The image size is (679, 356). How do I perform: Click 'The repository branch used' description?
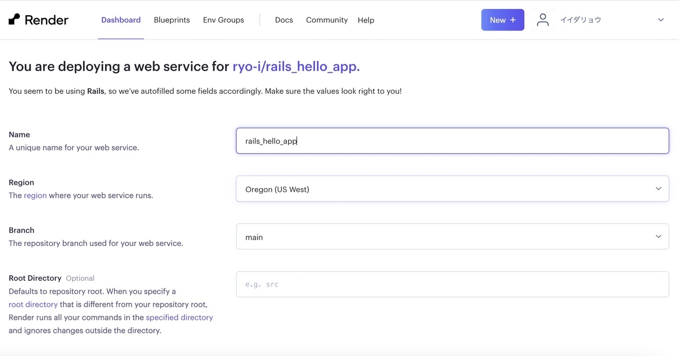pyautogui.click(x=96, y=244)
